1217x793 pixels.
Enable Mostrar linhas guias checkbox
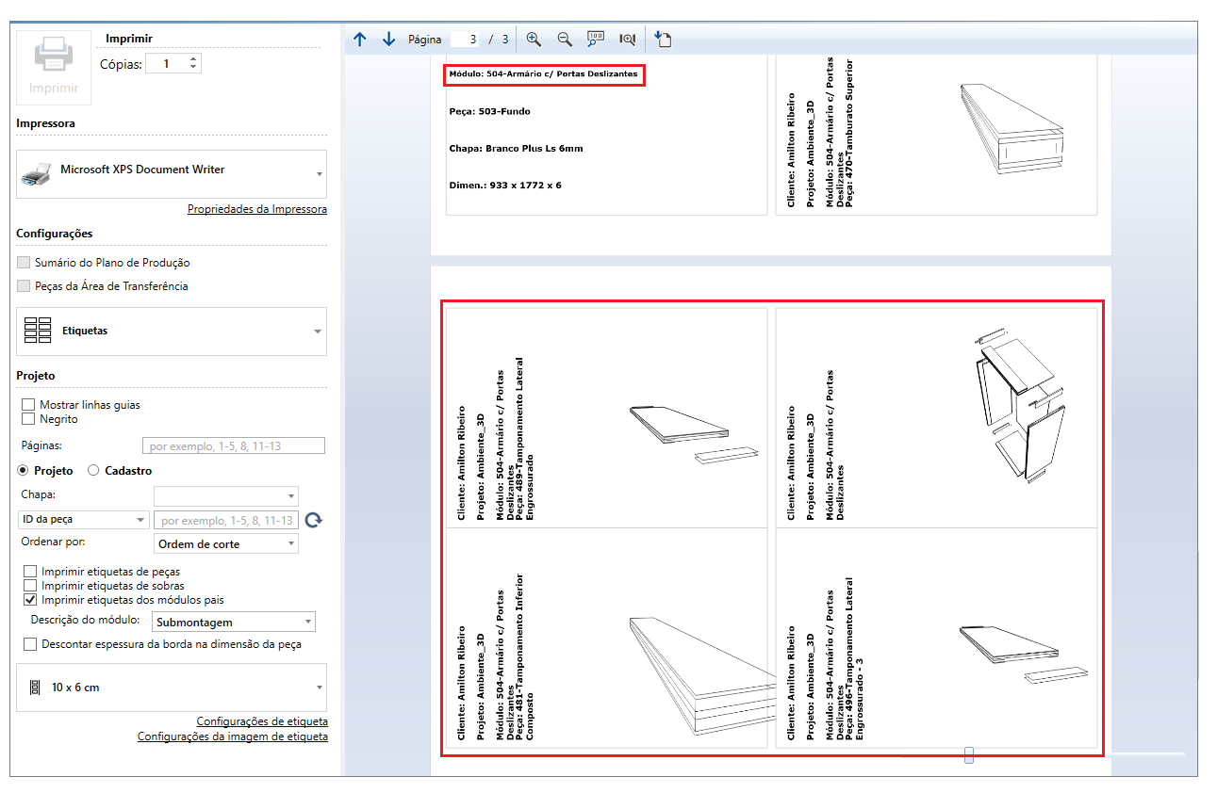click(28, 405)
